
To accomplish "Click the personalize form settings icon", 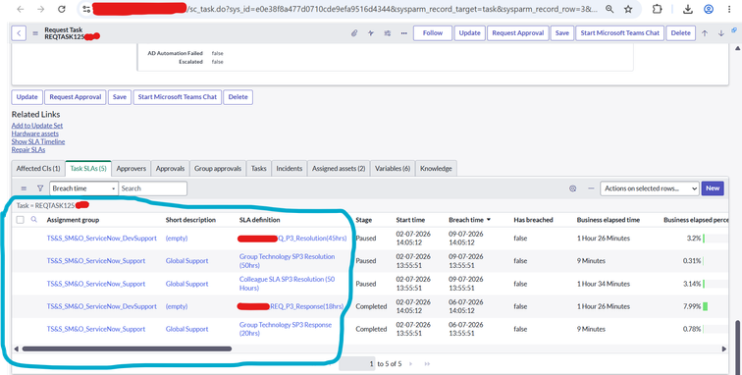I will tap(388, 33).
